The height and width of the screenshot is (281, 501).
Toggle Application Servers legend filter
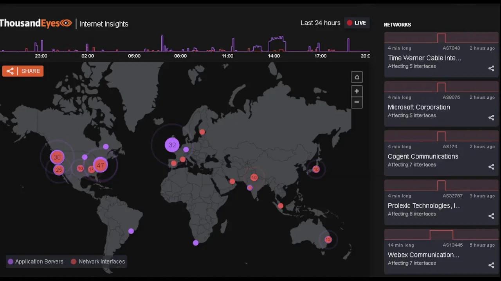(35, 261)
